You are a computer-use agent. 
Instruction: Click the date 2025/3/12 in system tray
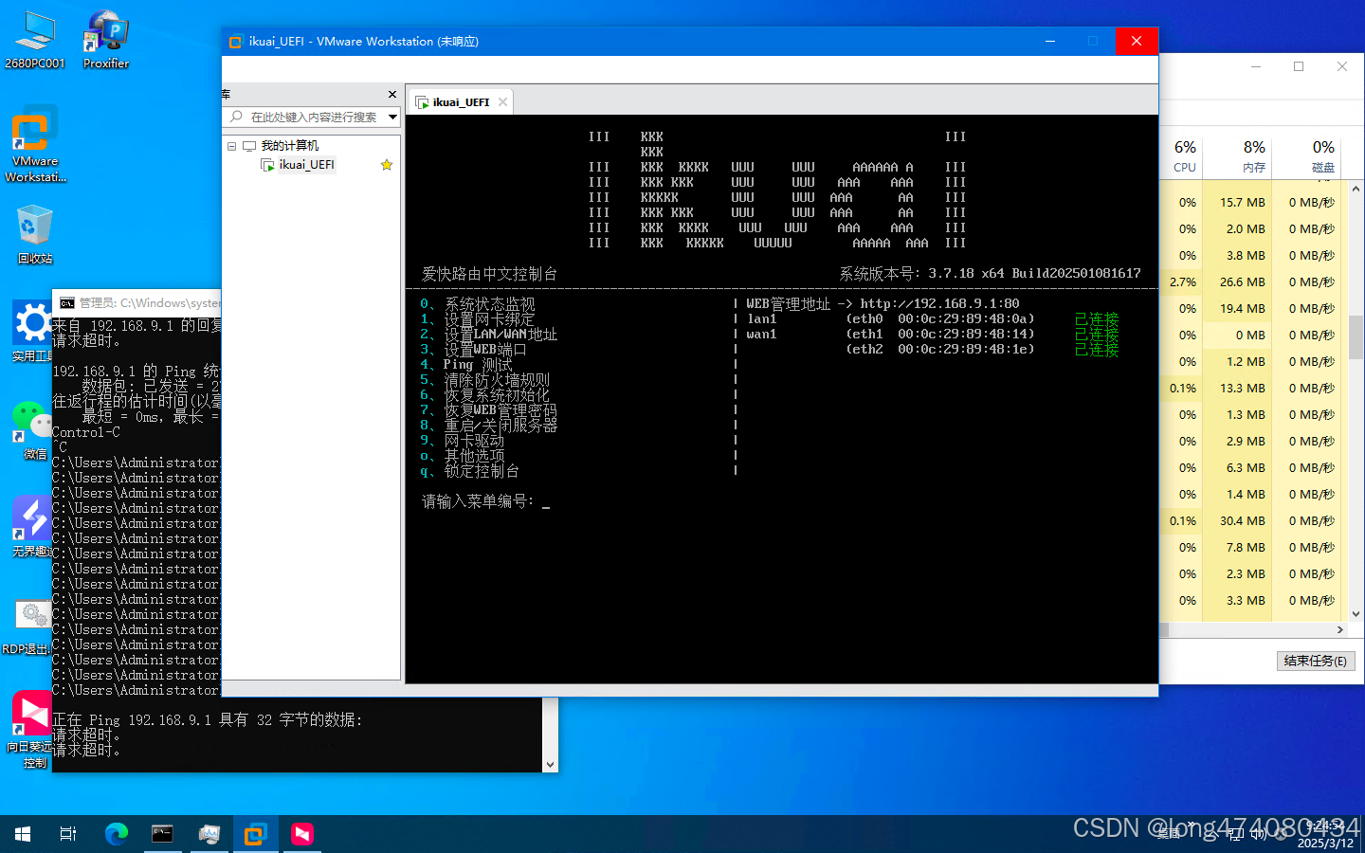pyautogui.click(x=1325, y=844)
